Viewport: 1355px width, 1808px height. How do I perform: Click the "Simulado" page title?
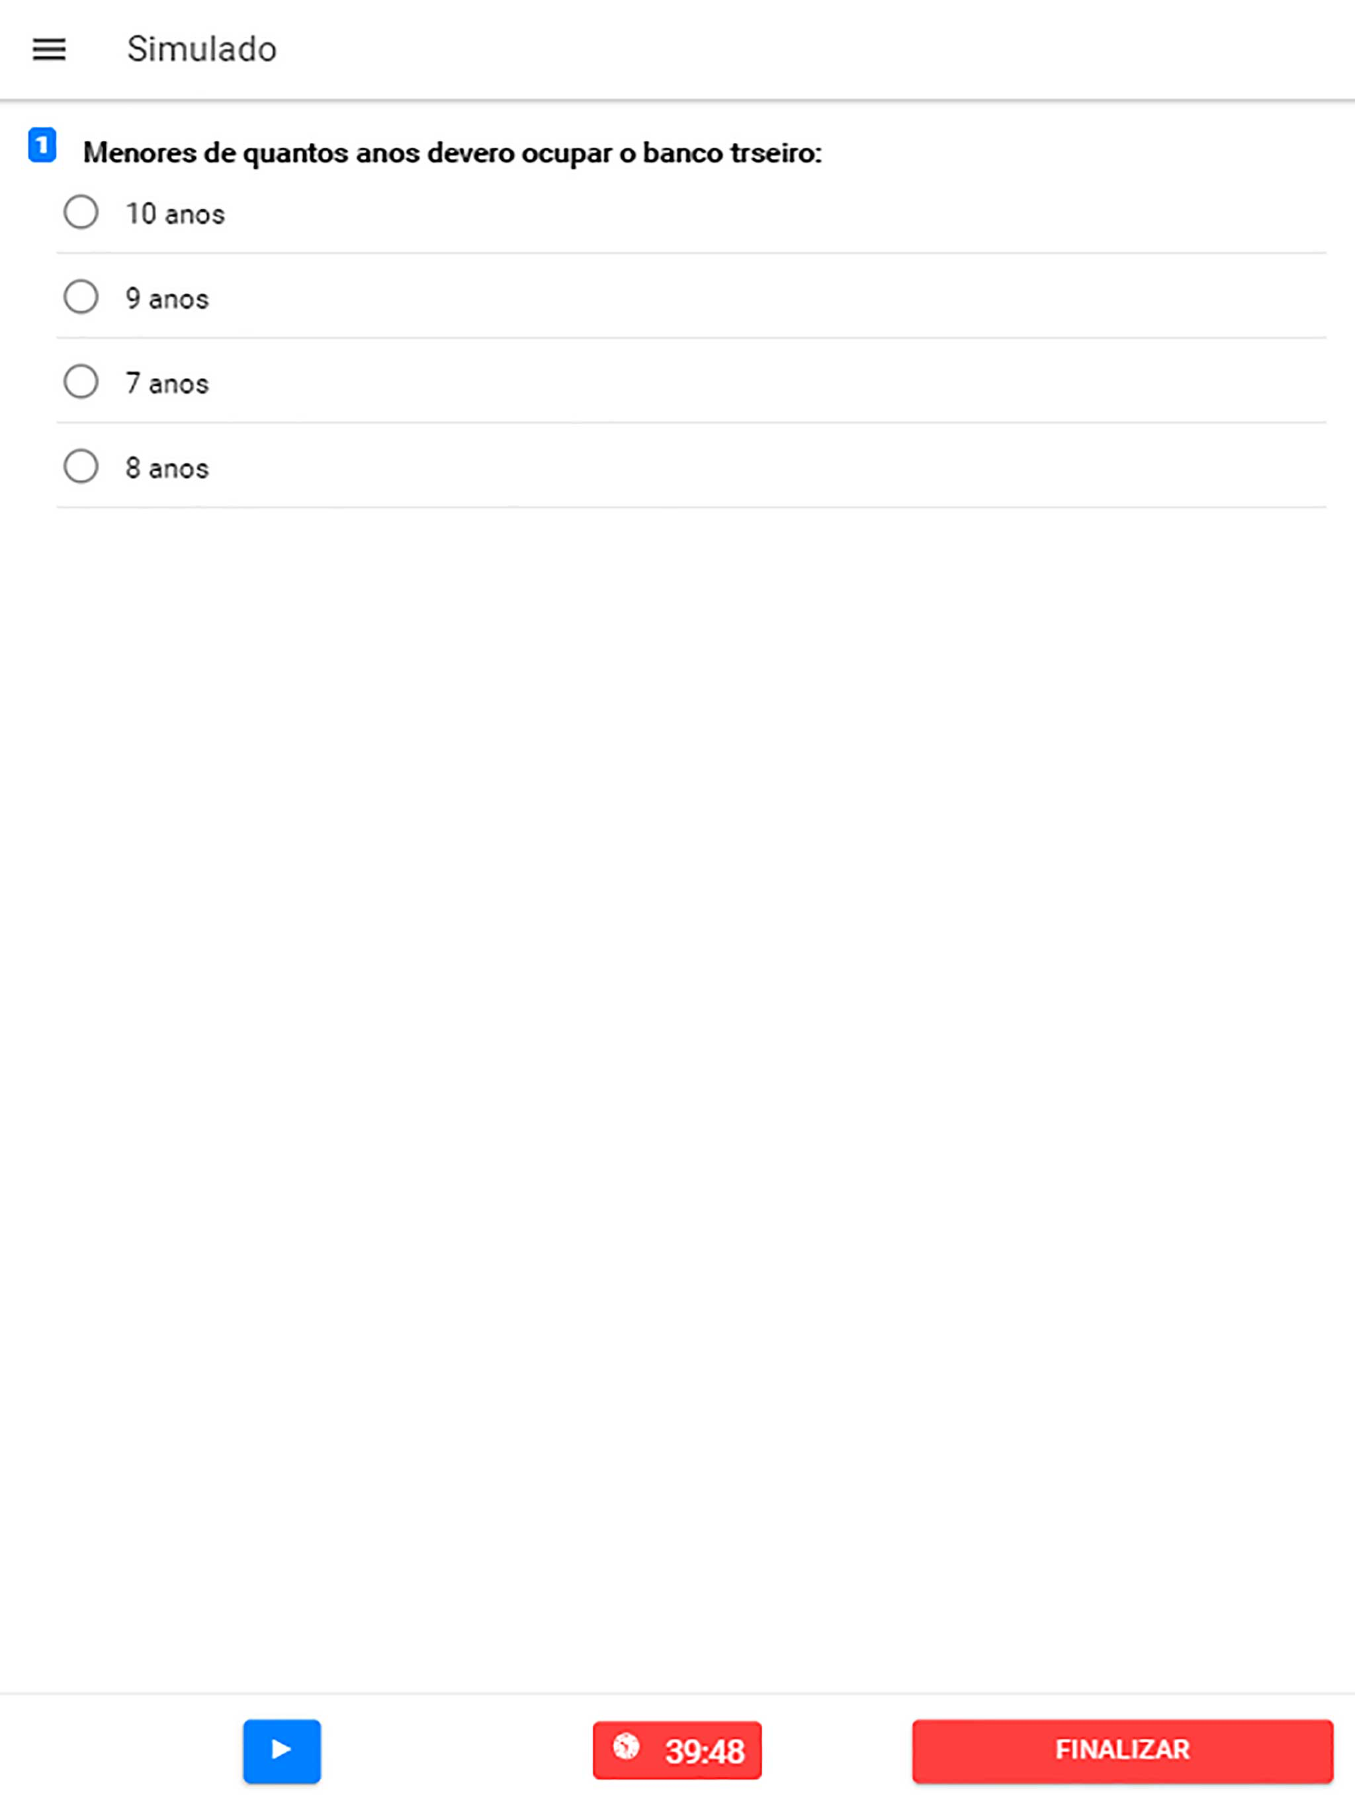click(x=202, y=49)
